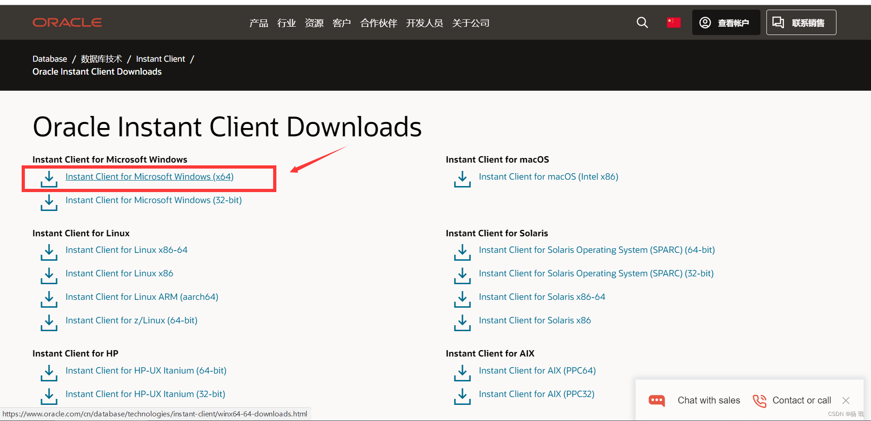Open the 开发人员 menu
871x421 pixels.
coord(425,23)
